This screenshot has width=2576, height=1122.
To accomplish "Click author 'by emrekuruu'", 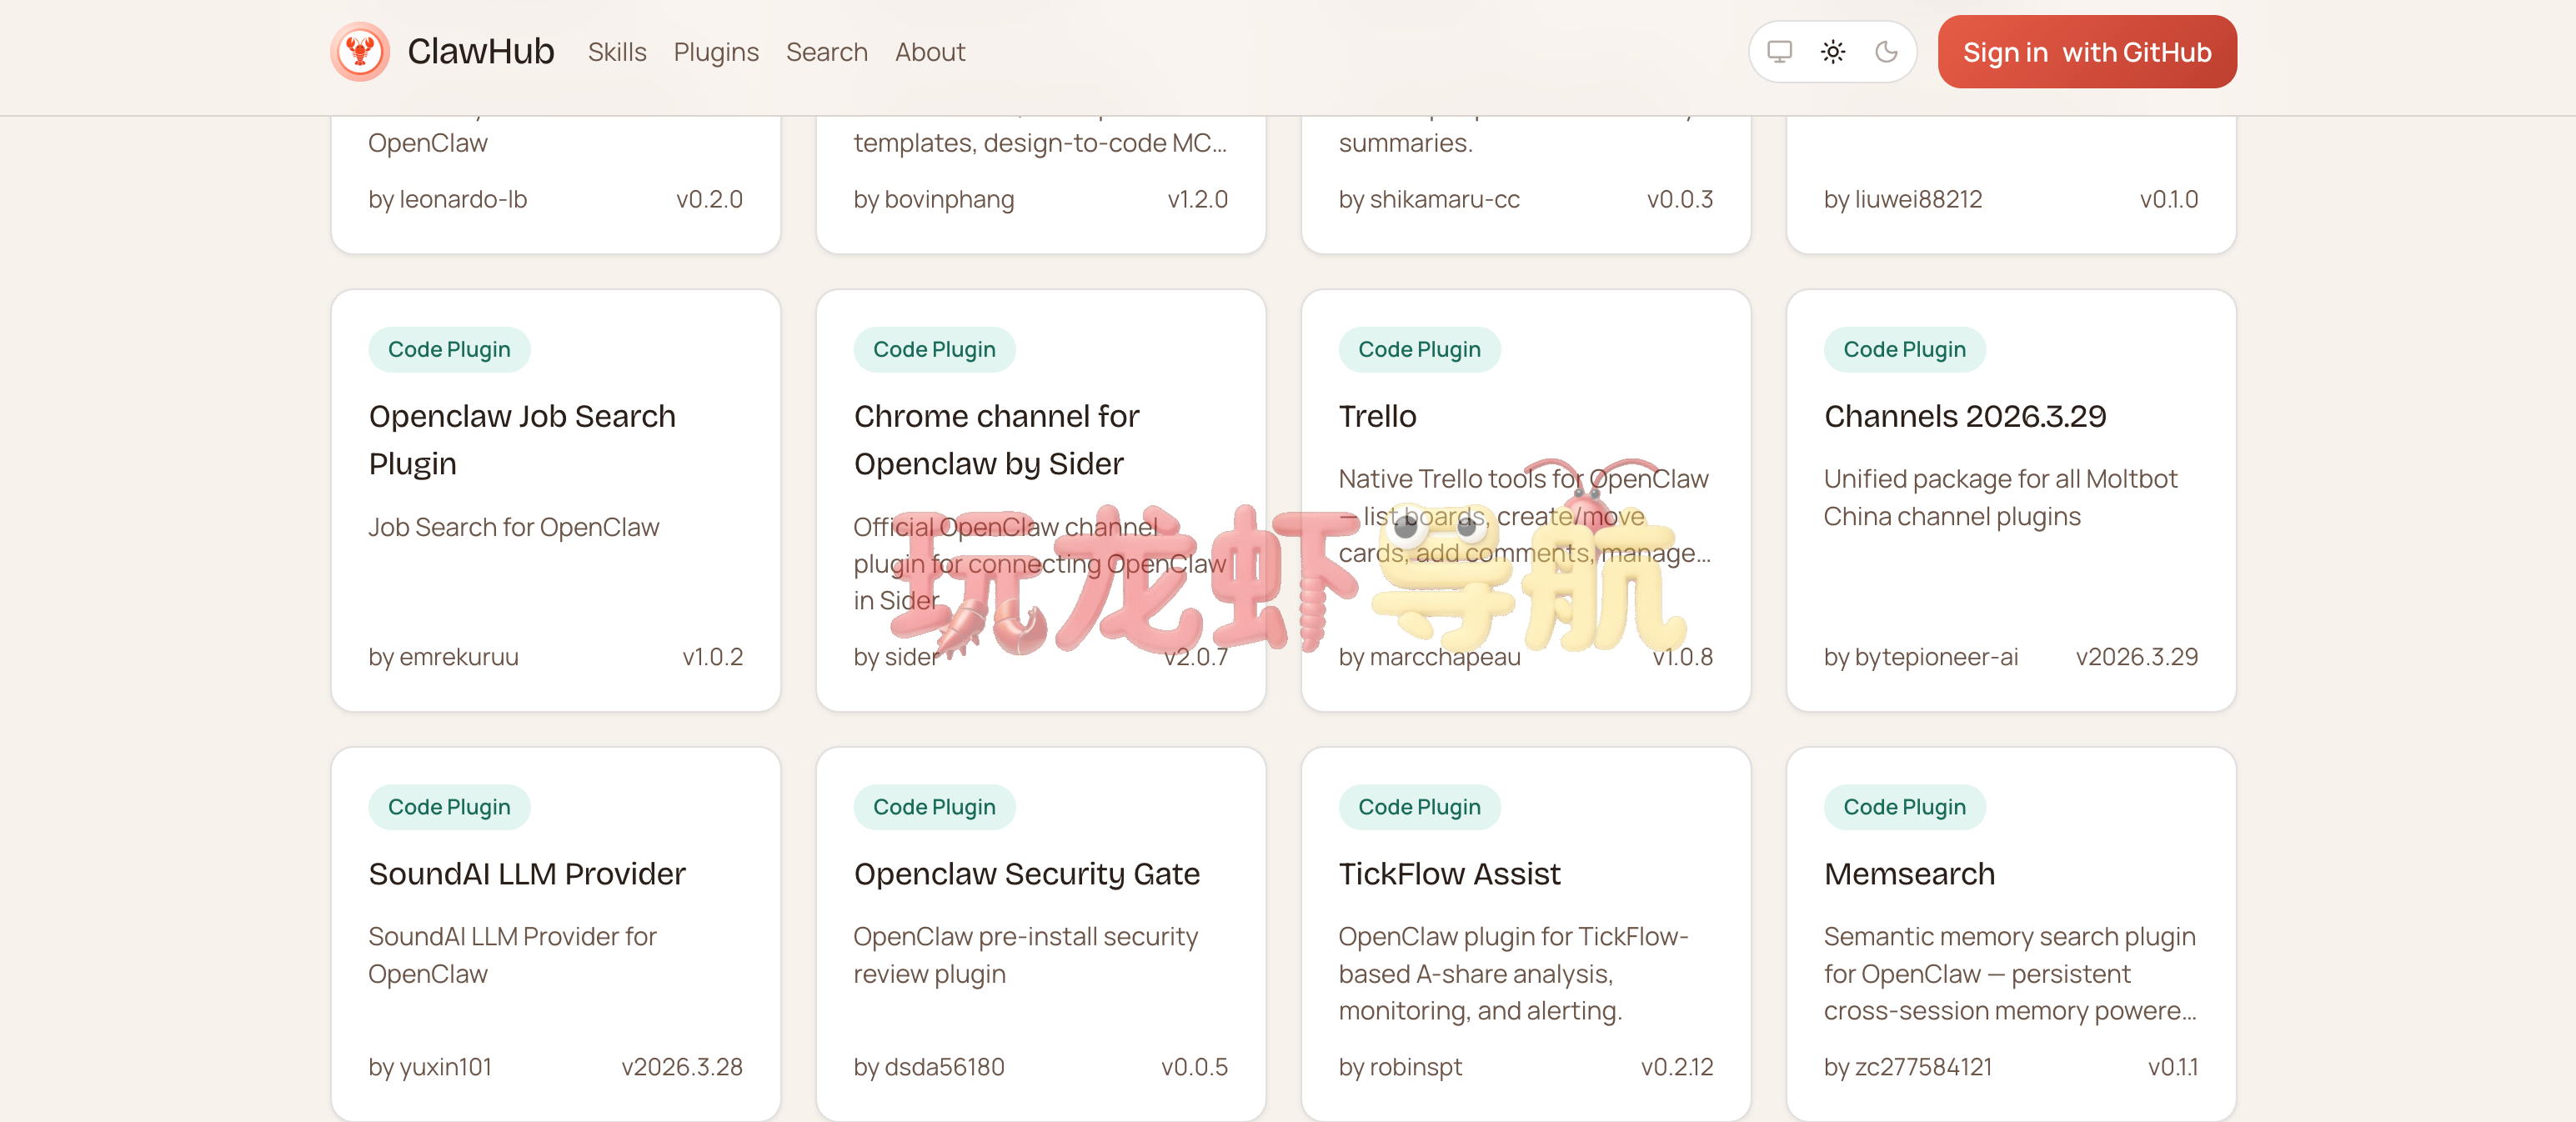I will [443, 657].
